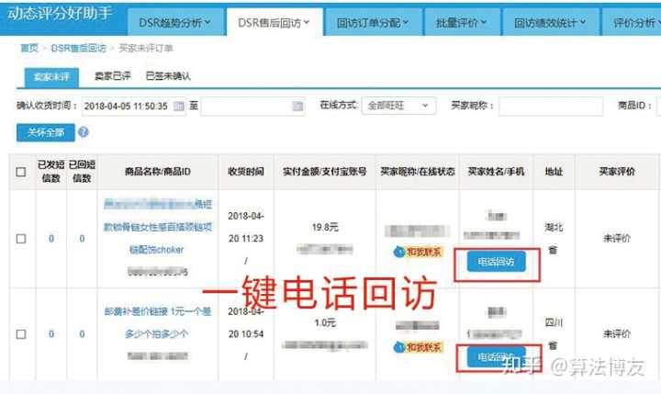The width and height of the screenshot is (661, 394).
Task: Click the 未评价 status in the 湖北 row
Action: pyautogui.click(x=617, y=239)
